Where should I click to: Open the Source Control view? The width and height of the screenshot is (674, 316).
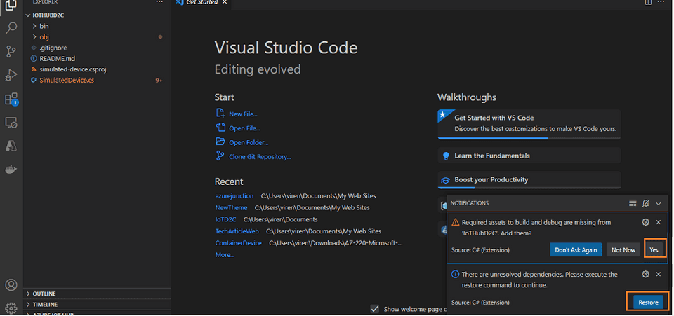(x=11, y=52)
